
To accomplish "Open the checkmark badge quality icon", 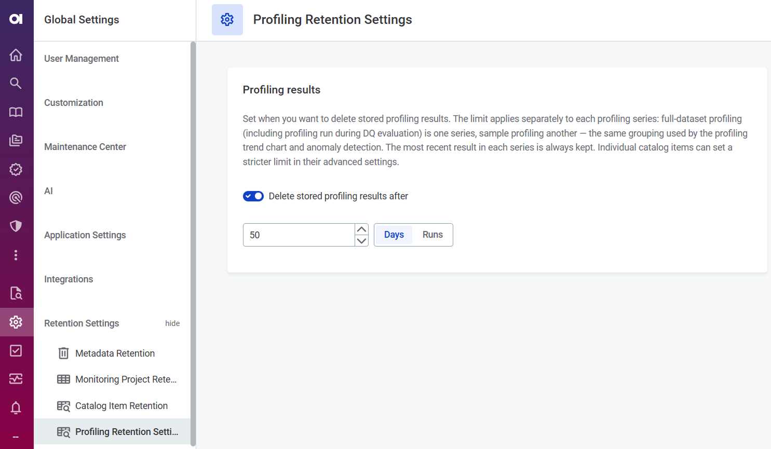I will pos(16,169).
